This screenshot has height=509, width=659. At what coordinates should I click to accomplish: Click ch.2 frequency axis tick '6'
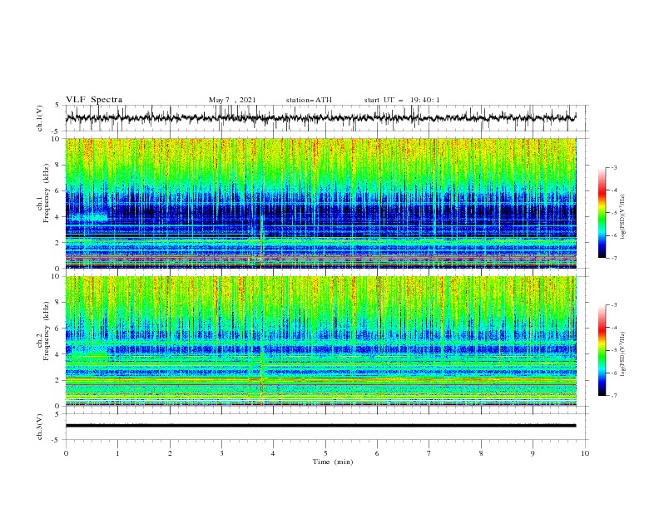(x=58, y=329)
